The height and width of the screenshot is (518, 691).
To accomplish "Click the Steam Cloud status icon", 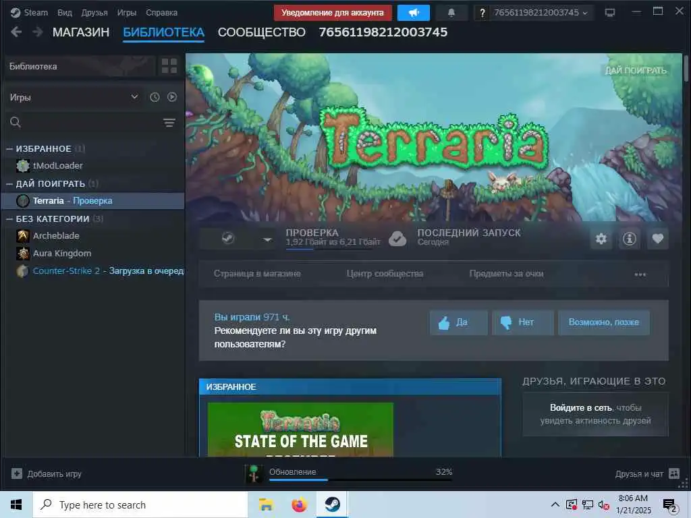I will pos(397,238).
